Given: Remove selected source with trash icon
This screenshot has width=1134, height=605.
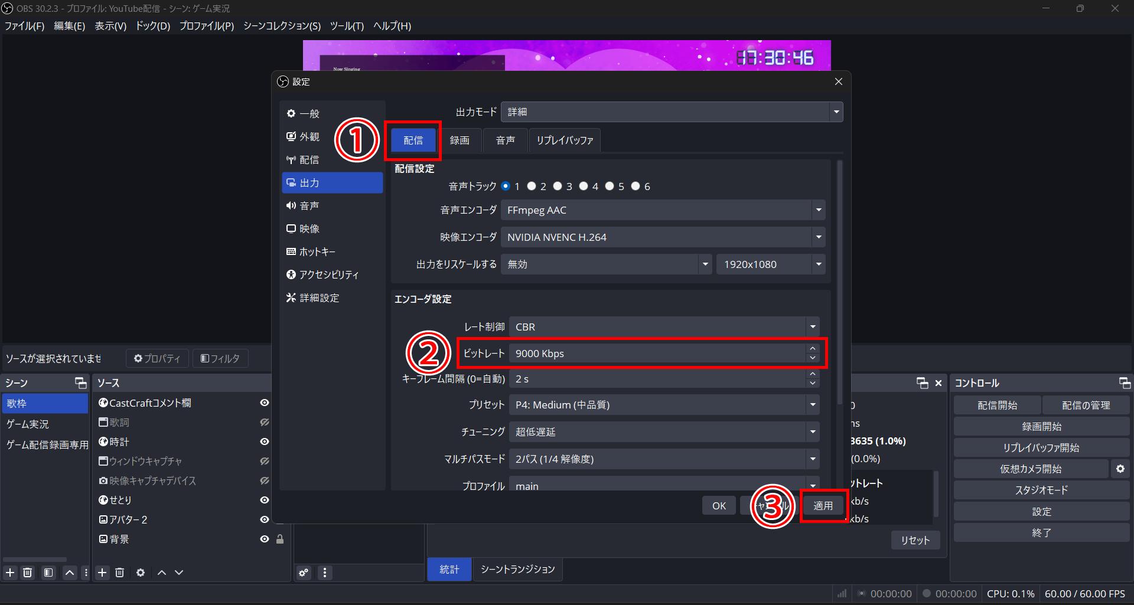Looking at the screenshot, I should (x=120, y=573).
